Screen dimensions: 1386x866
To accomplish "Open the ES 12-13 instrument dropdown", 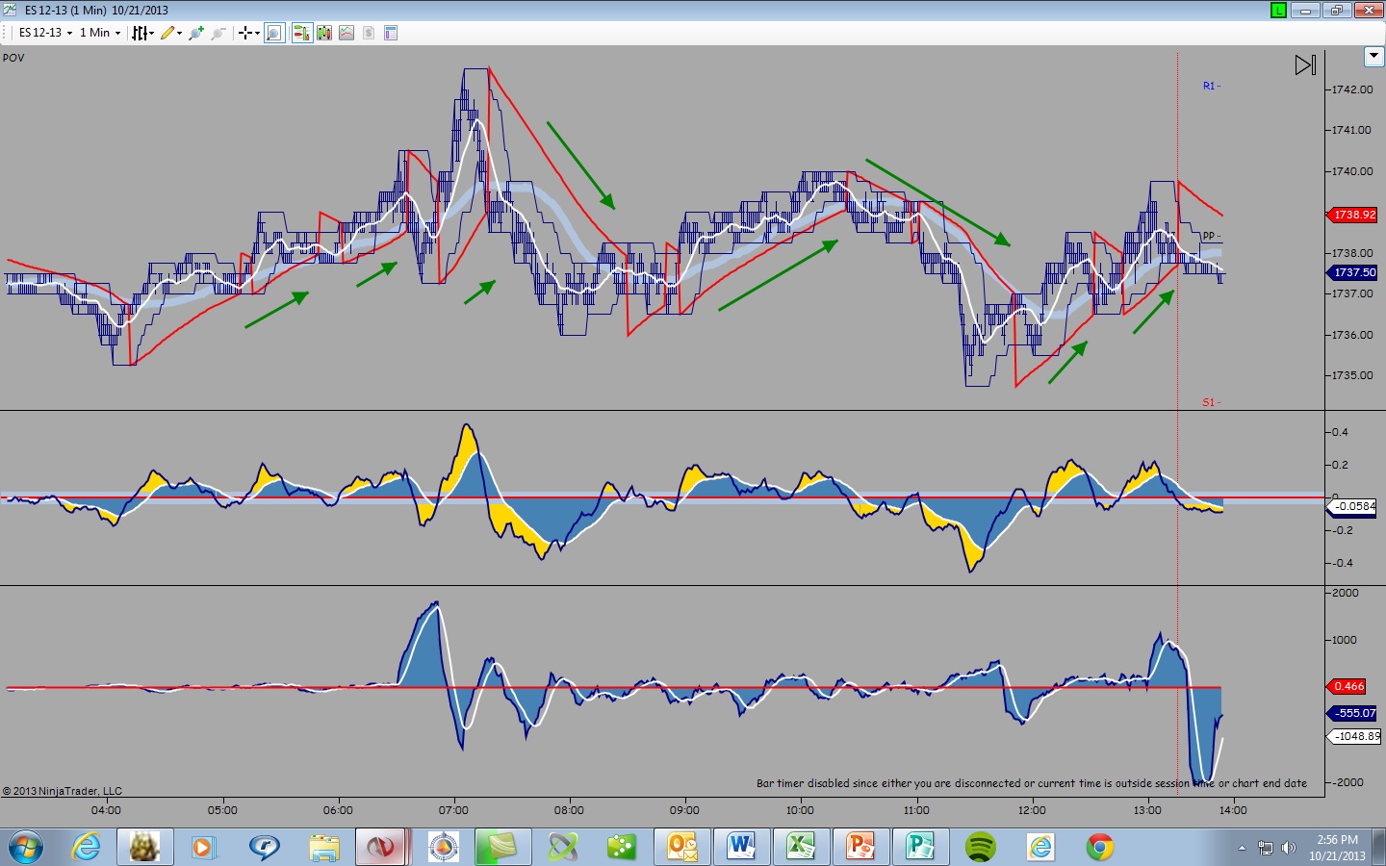I will coord(45,33).
